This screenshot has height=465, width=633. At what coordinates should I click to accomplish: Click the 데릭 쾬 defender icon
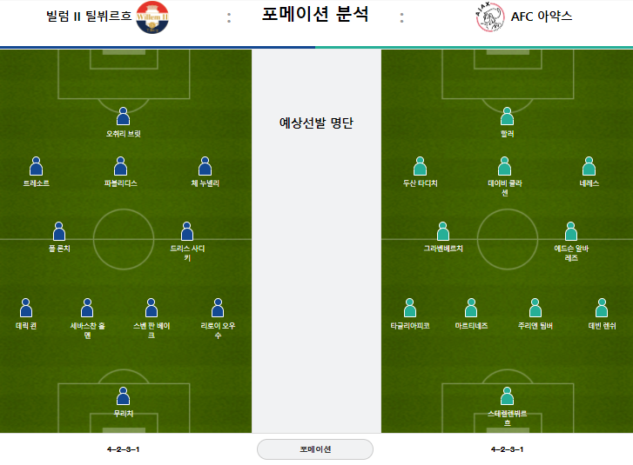click(26, 308)
